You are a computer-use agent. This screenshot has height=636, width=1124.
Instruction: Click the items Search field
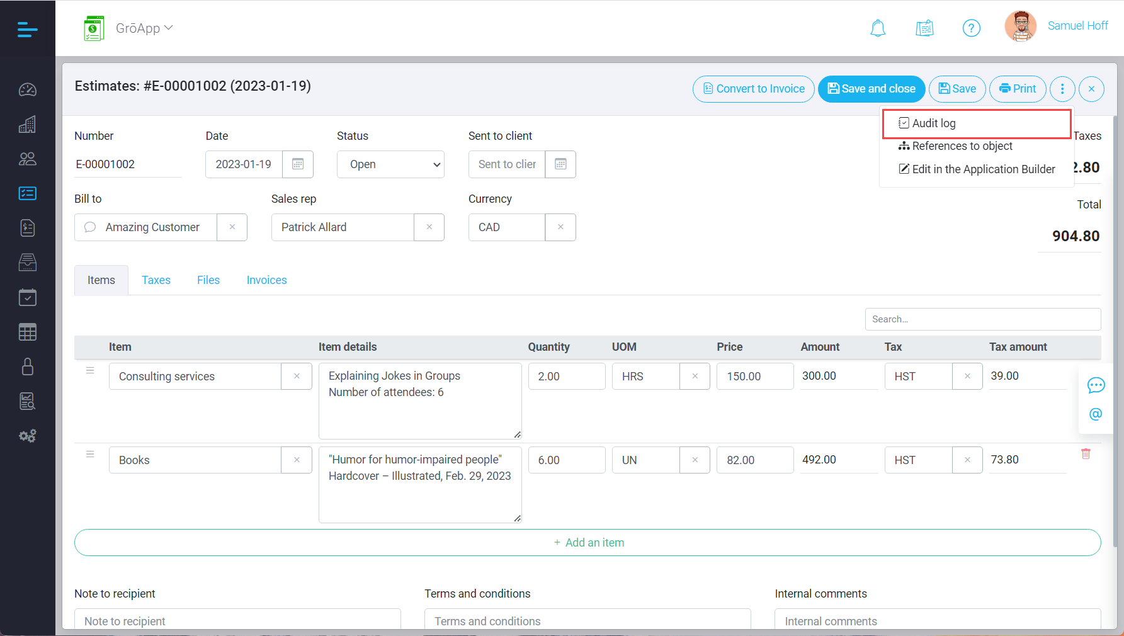(x=982, y=319)
